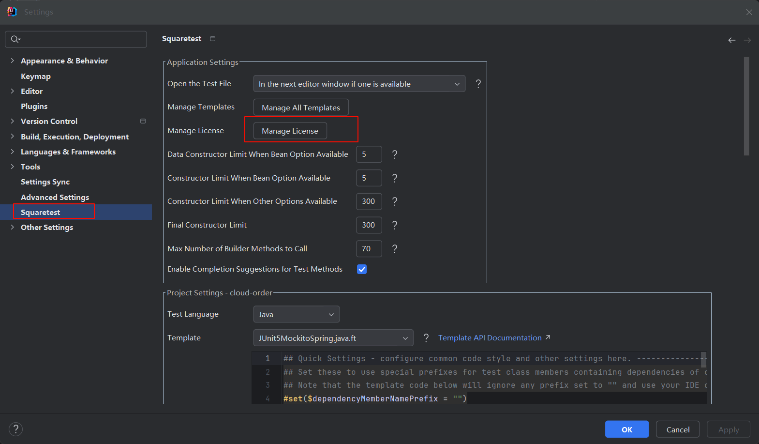The width and height of the screenshot is (759, 444).
Task: Click Constructor Limit When Other Options field
Action: pos(369,201)
